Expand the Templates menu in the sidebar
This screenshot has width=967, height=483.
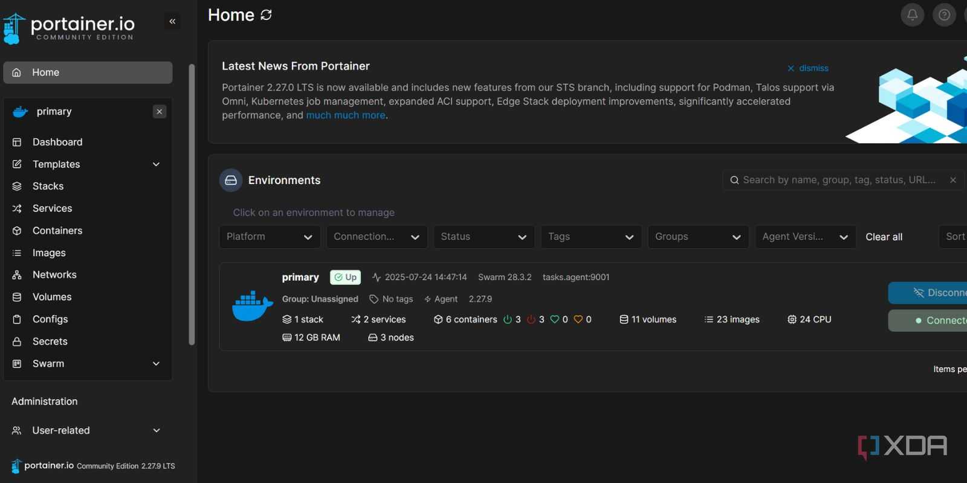pyautogui.click(x=88, y=164)
